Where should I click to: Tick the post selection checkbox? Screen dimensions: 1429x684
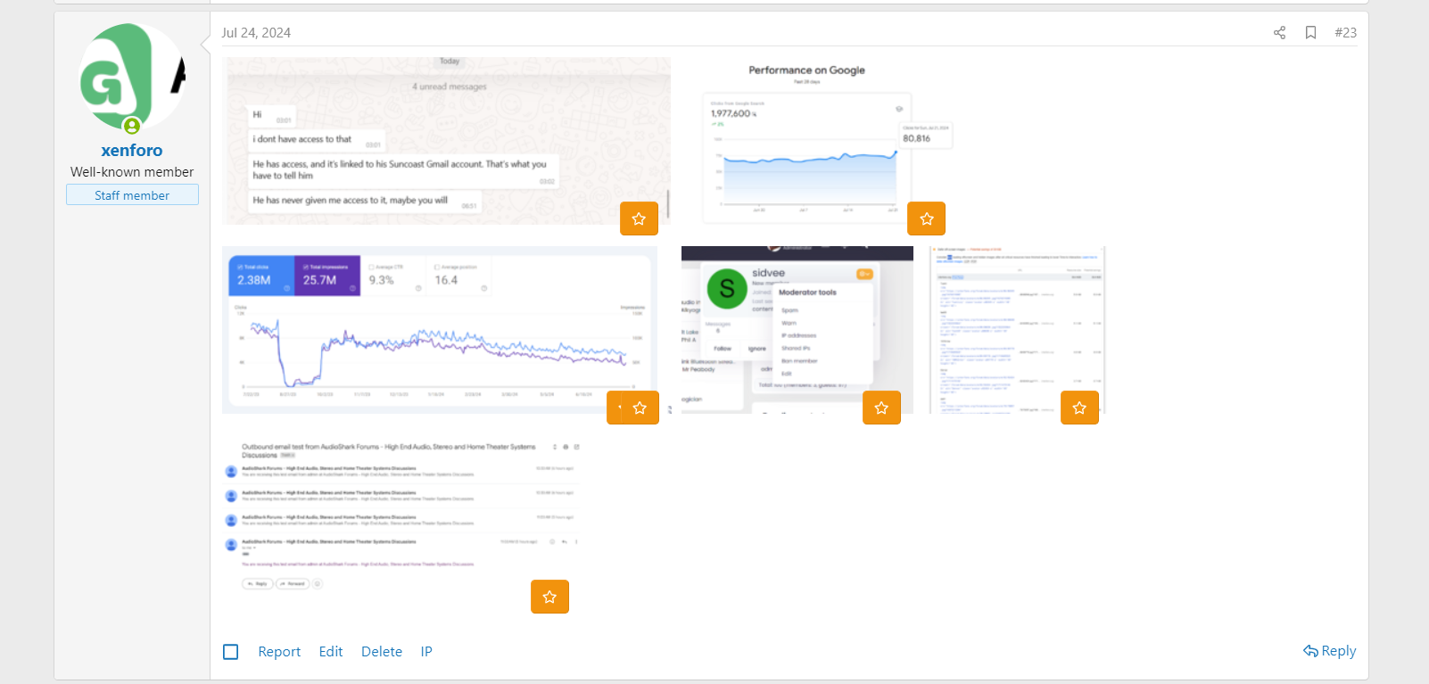(231, 652)
